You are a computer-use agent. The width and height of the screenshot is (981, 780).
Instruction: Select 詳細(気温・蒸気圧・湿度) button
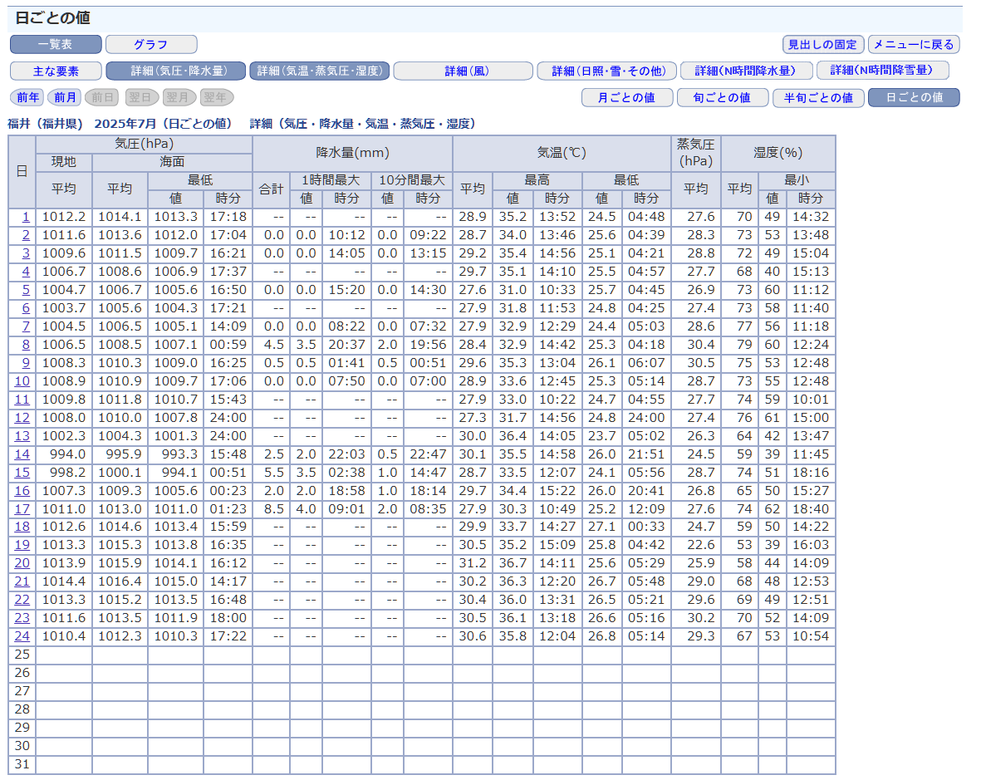point(320,71)
